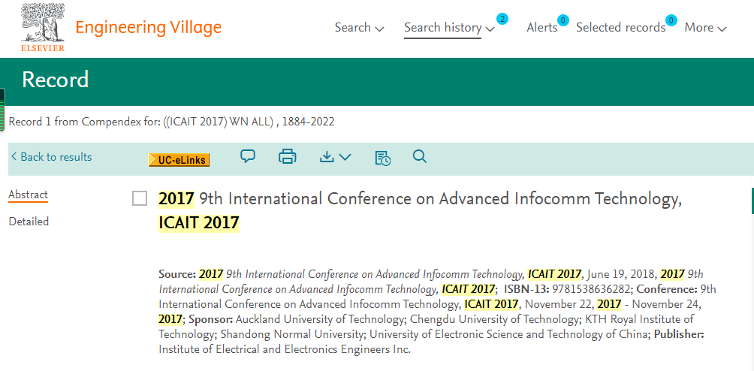Print this record
754x371 pixels.
point(288,157)
